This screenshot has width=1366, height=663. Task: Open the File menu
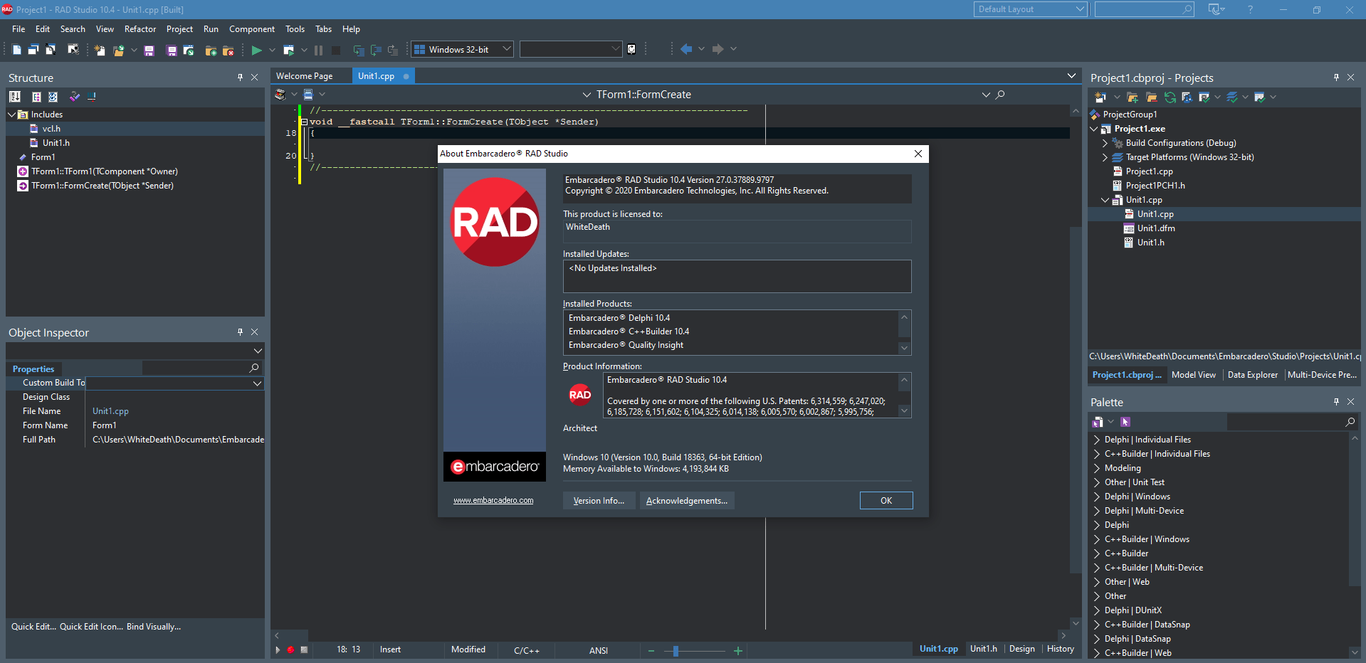(19, 29)
